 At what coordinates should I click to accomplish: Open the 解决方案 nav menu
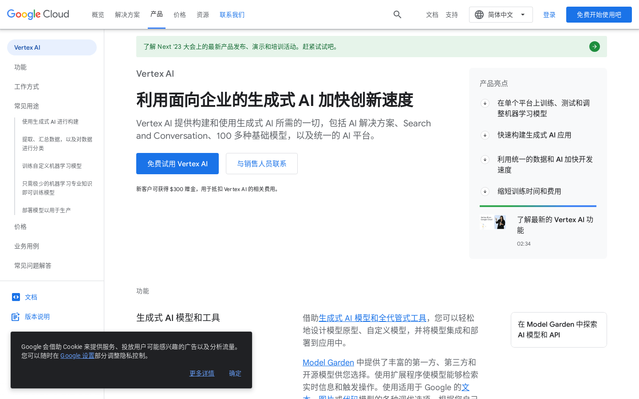point(127,15)
